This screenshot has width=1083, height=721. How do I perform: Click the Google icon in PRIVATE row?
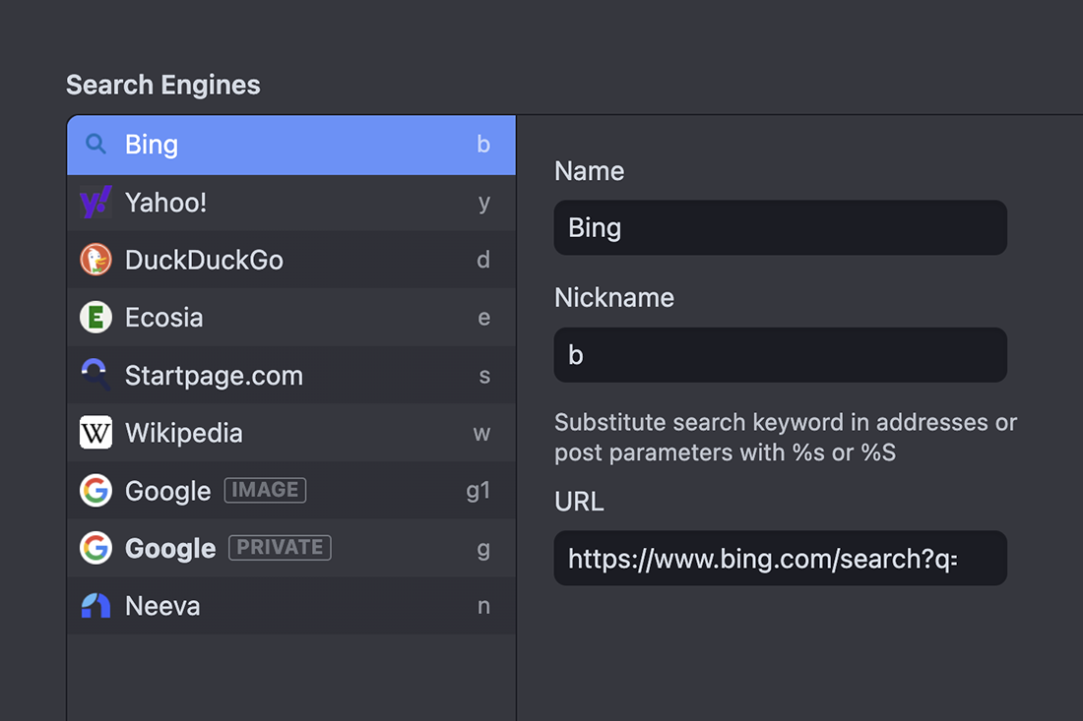(96, 548)
